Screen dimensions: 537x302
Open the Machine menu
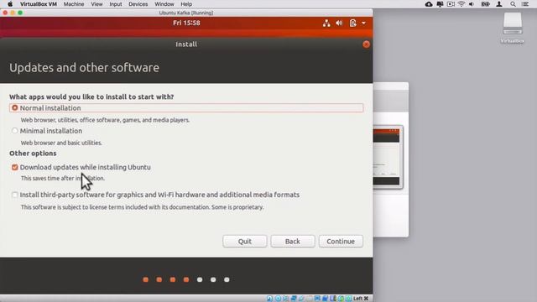74,4
